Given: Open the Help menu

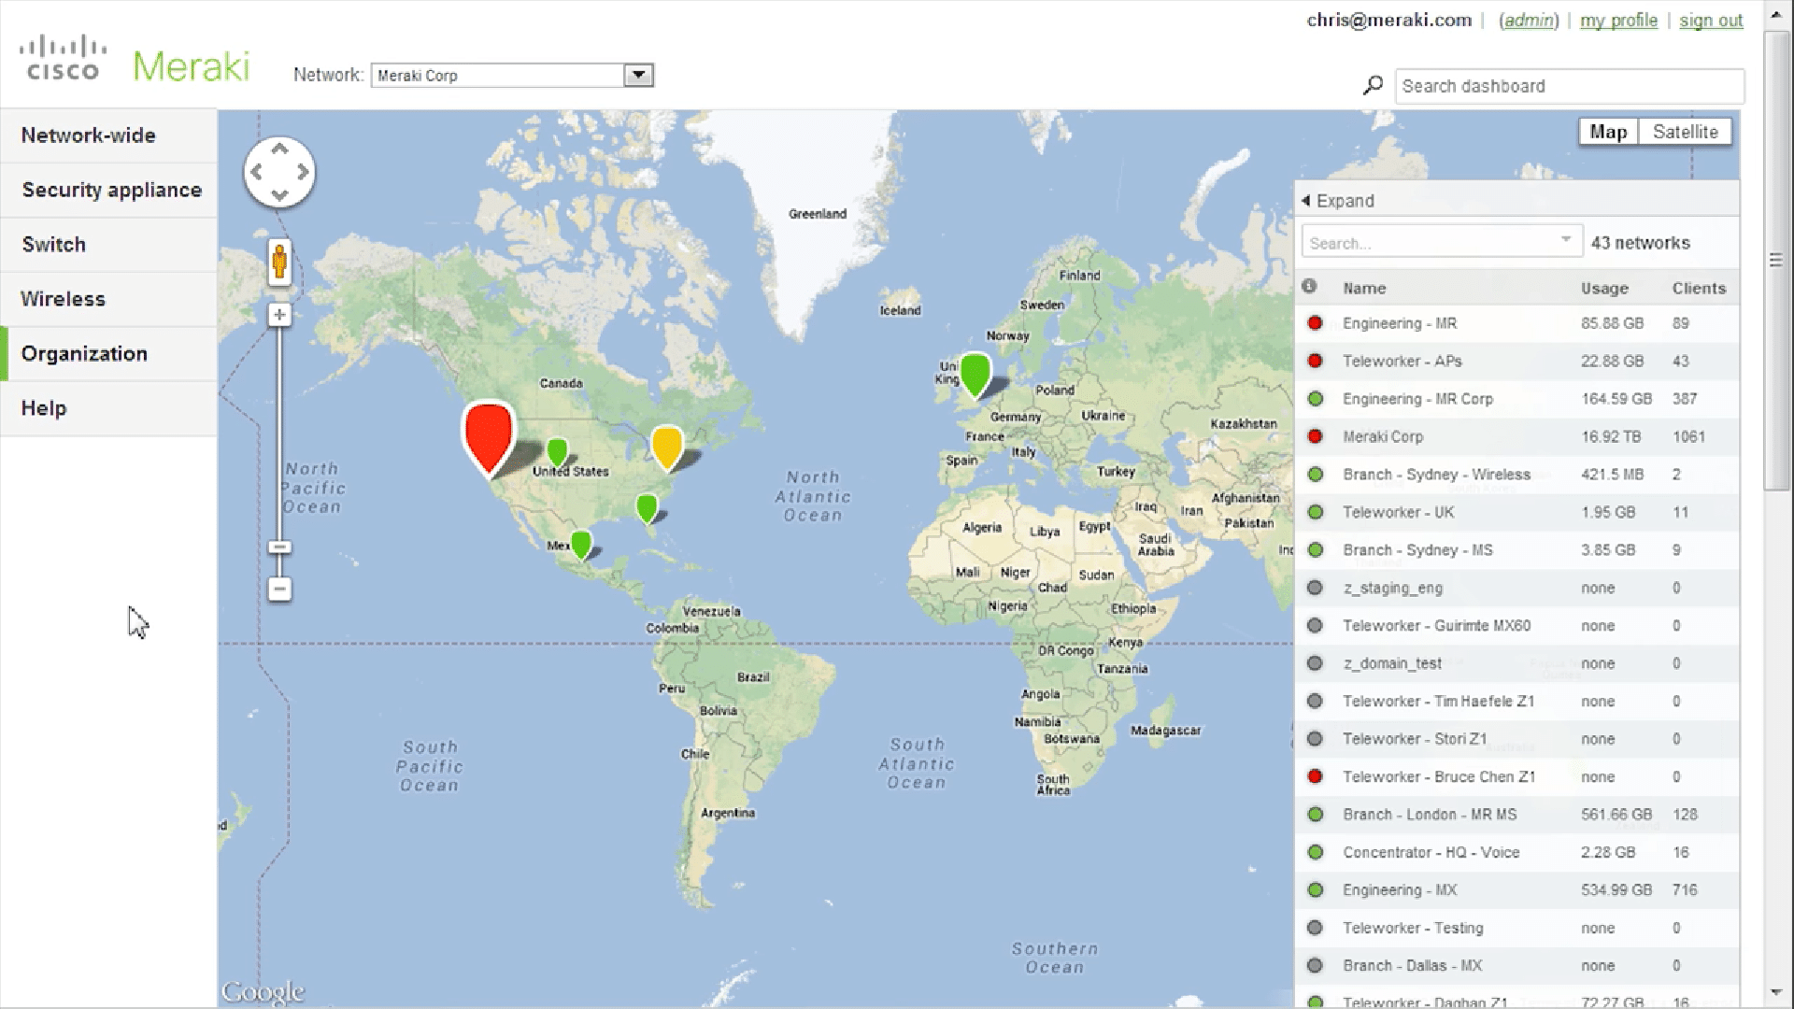Looking at the screenshot, I should [109, 408].
